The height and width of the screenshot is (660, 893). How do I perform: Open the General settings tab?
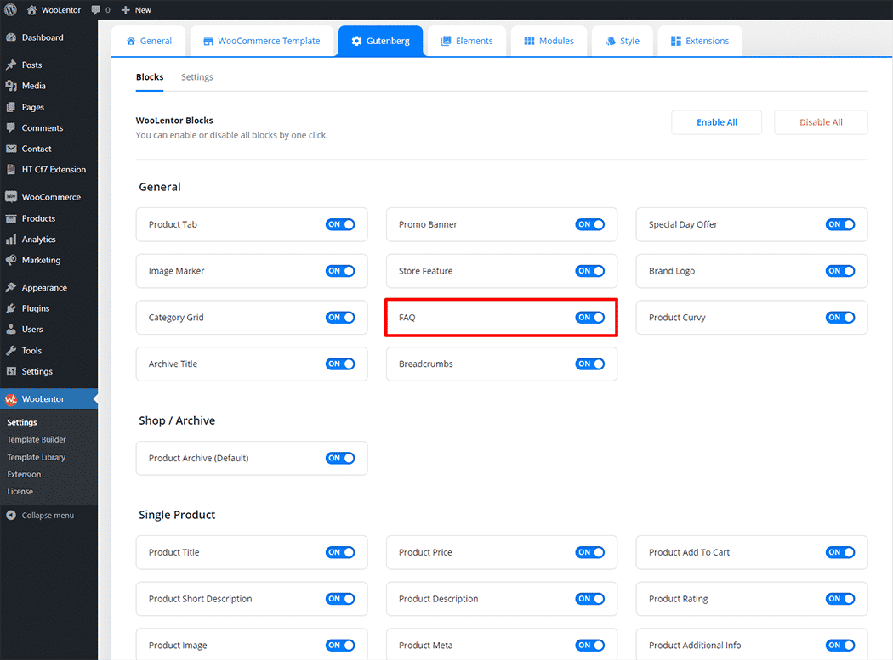tap(149, 41)
